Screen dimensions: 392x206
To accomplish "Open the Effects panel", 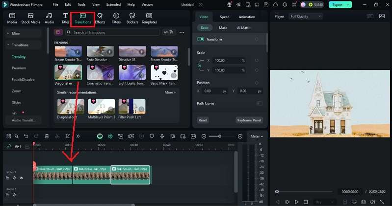I will point(100,18).
